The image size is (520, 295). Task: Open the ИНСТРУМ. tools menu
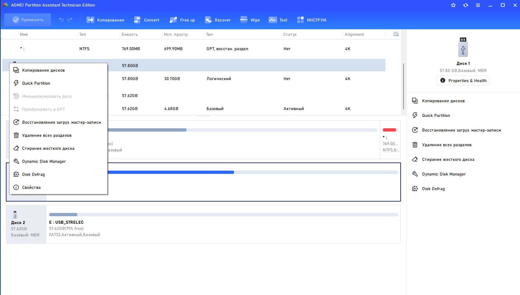coord(312,20)
